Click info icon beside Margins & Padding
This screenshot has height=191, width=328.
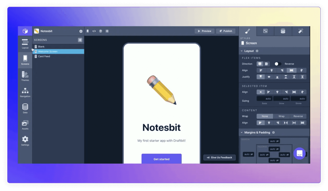(x=274, y=132)
